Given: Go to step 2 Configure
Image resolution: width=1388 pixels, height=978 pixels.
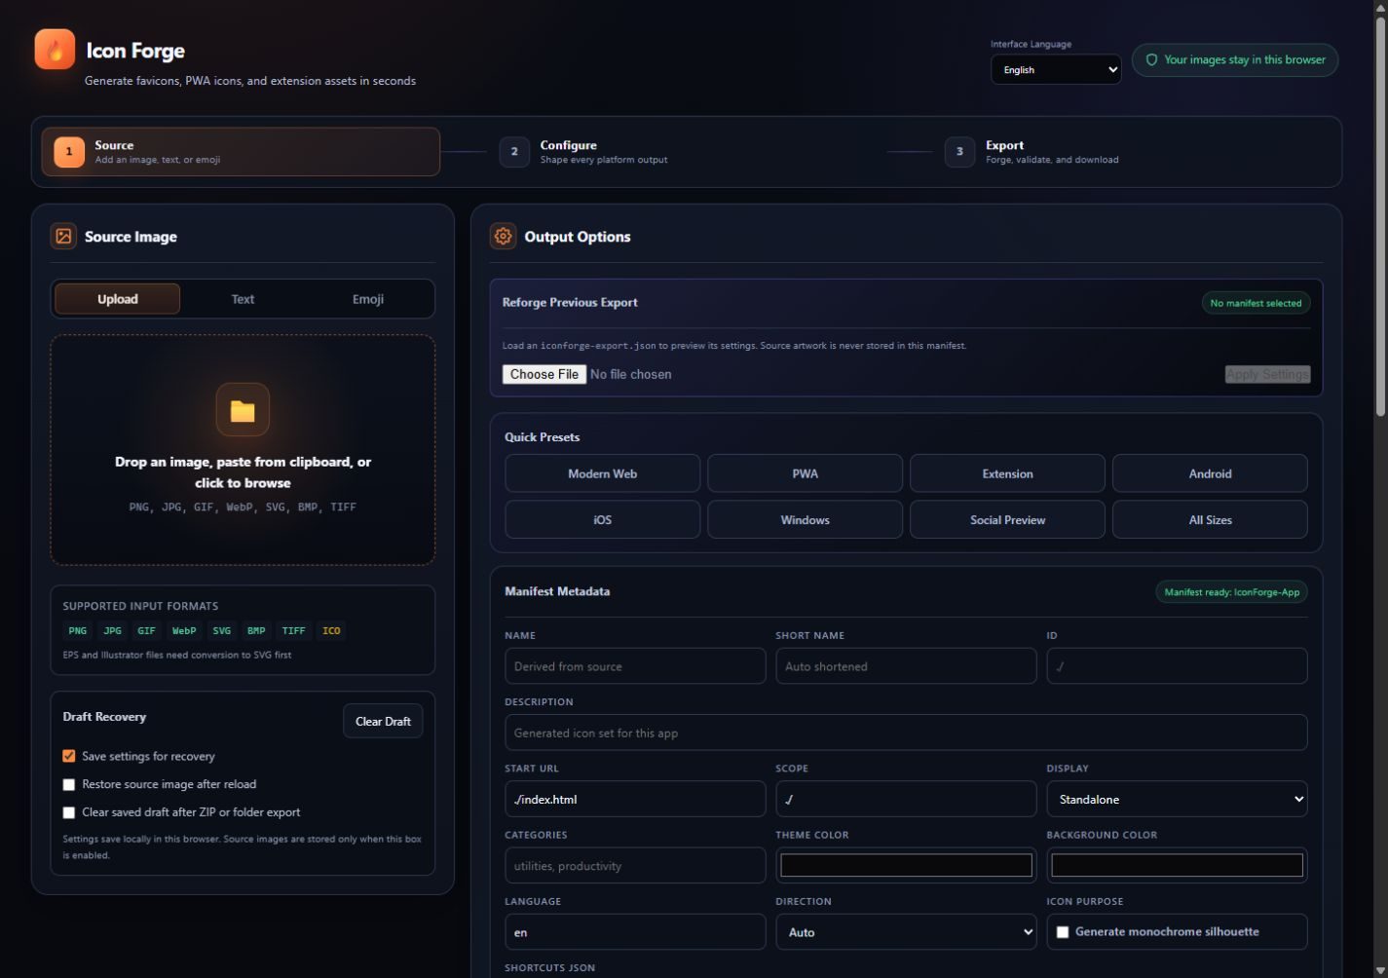Looking at the screenshot, I should [x=686, y=152].
